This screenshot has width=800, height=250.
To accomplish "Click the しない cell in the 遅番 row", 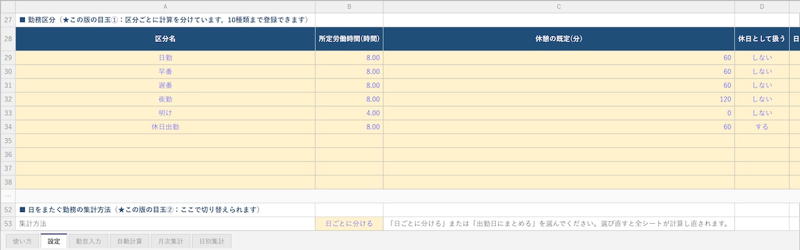I will (x=762, y=85).
